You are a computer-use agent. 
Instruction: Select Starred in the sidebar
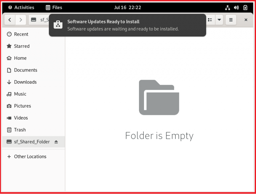coord(22,46)
